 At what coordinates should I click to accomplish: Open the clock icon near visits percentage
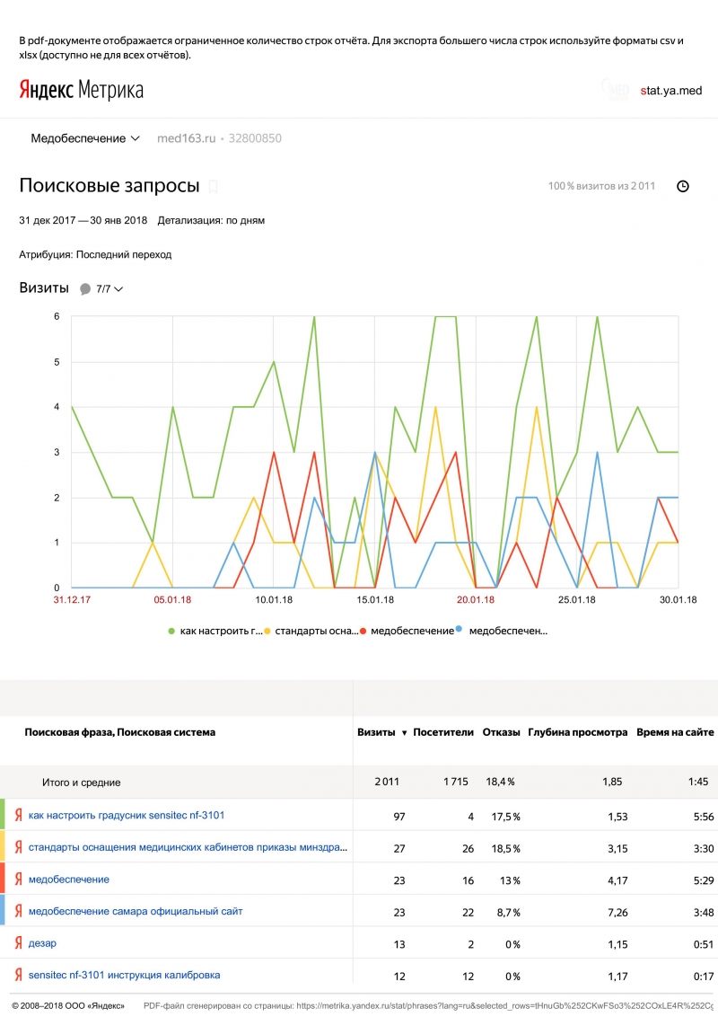pos(682,186)
